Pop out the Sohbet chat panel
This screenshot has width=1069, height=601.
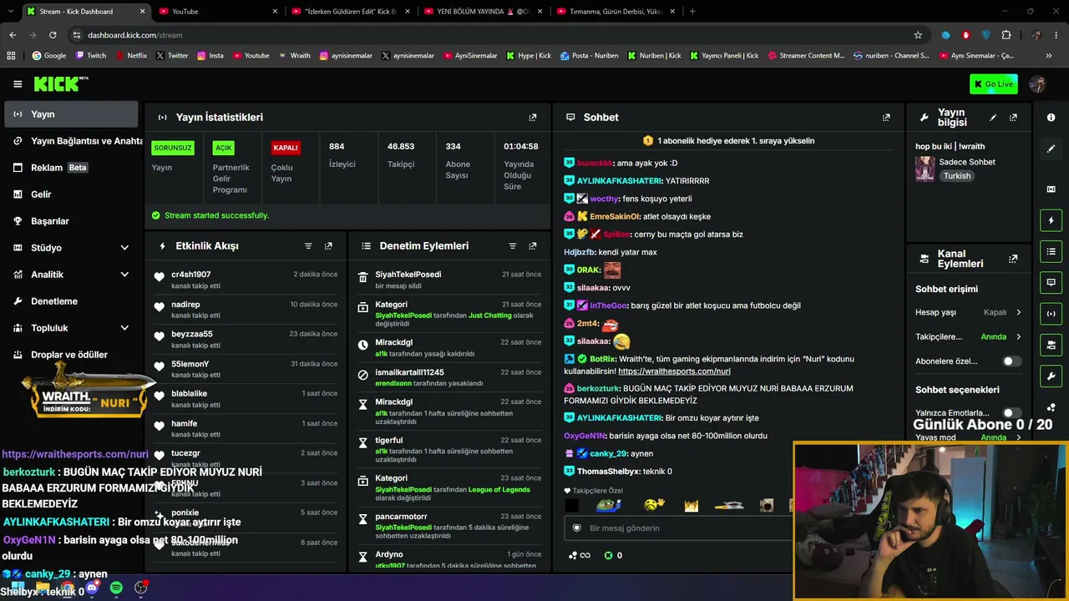(x=886, y=118)
